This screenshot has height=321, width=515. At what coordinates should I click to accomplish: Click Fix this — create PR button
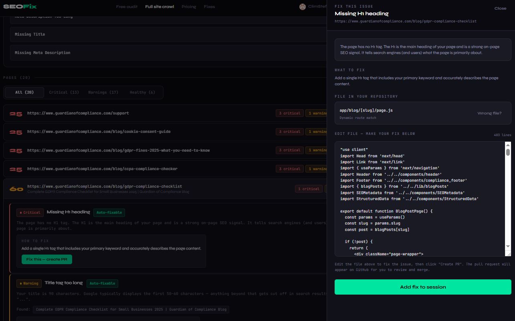(47, 259)
